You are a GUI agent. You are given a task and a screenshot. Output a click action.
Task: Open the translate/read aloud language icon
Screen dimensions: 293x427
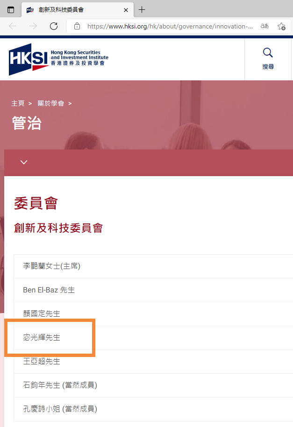pyautogui.click(x=264, y=26)
